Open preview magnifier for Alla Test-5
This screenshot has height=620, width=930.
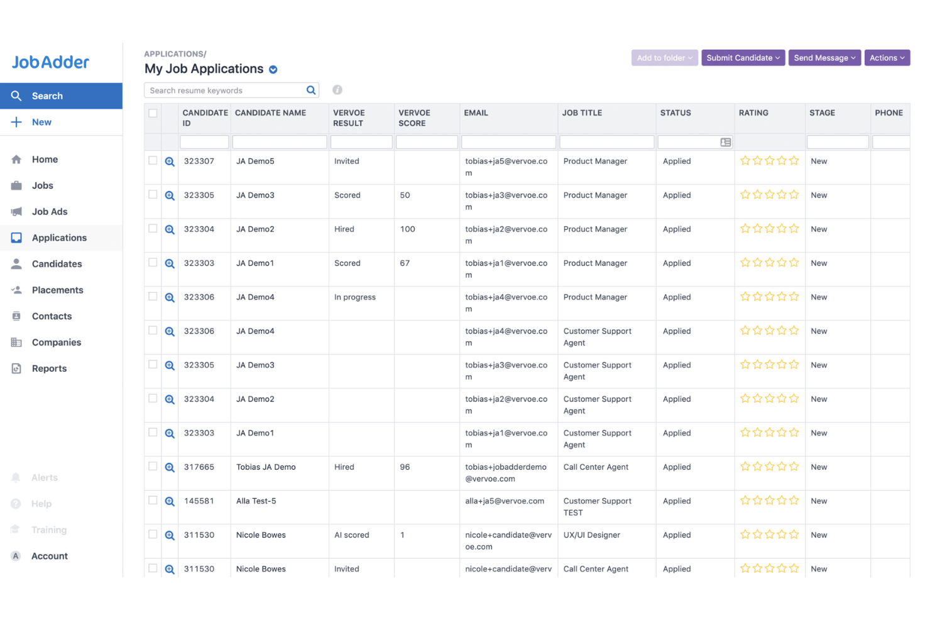170,501
